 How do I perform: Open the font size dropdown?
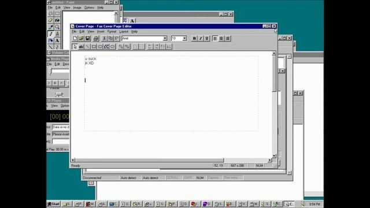[184, 38]
